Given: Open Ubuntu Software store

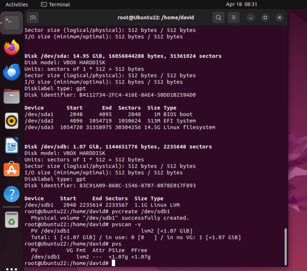Looking at the screenshot, I should click(x=12, y=170).
